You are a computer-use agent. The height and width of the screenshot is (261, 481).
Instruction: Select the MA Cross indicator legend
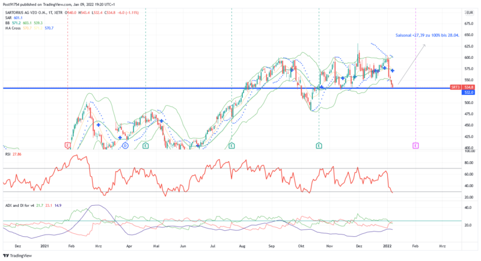pyautogui.click(x=13, y=28)
